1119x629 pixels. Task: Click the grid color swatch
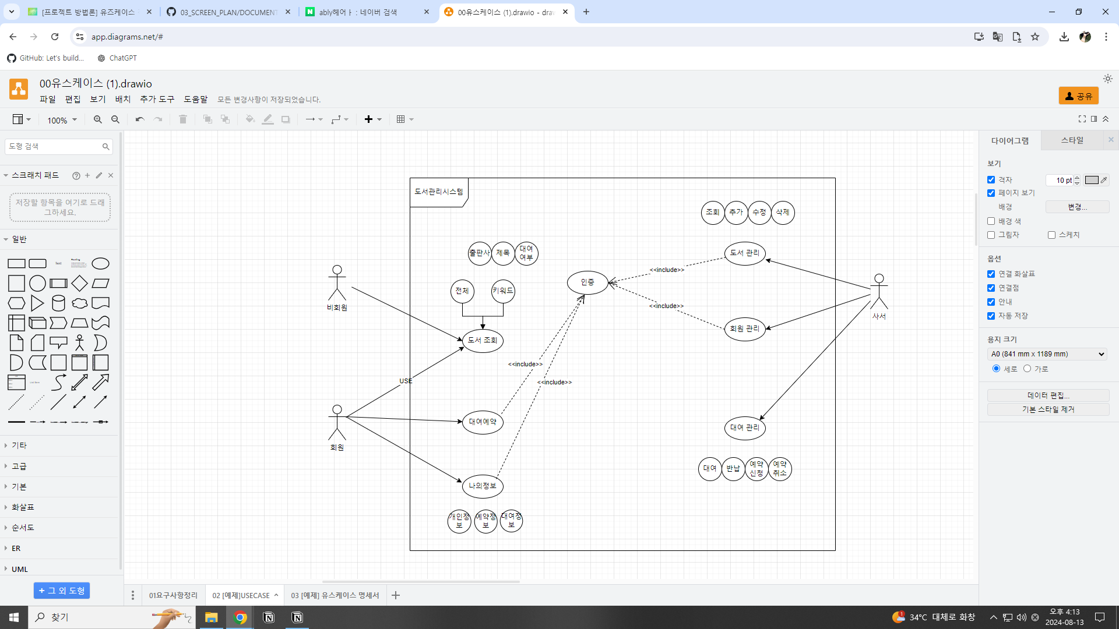click(1092, 180)
